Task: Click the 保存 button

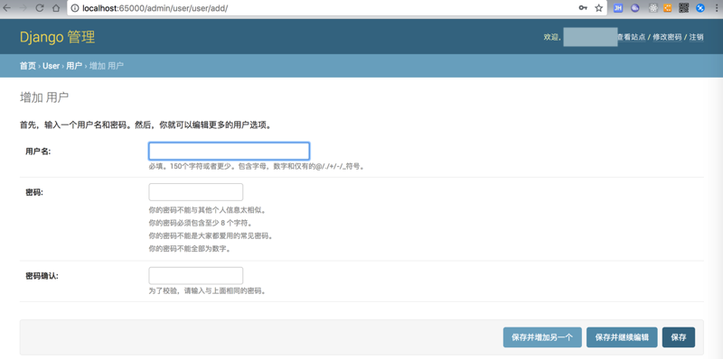Action: tap(679, 337)
